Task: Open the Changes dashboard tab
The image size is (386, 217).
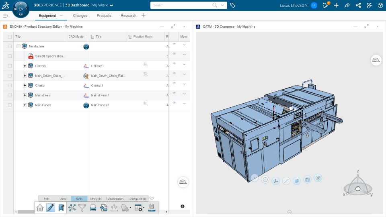Action: [80, 16]
